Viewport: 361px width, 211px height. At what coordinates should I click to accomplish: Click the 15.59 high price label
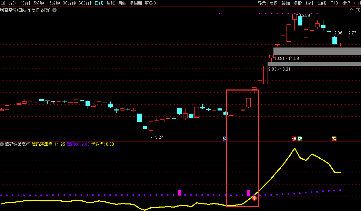click(304, 15)
